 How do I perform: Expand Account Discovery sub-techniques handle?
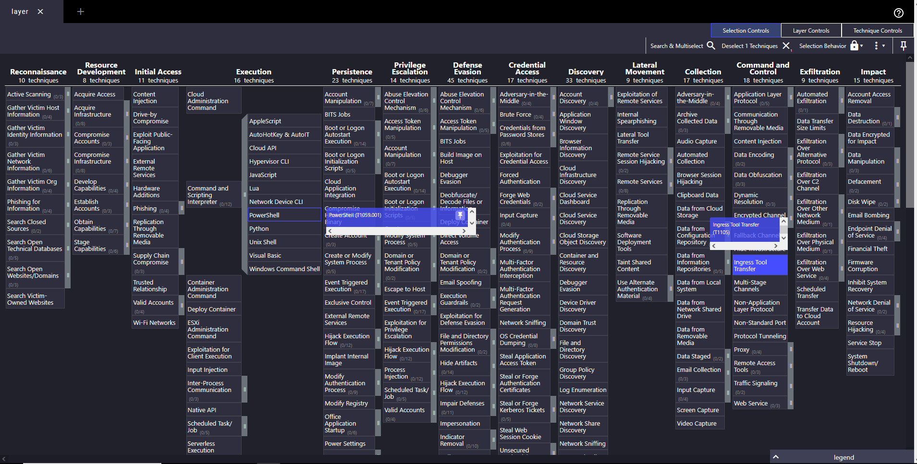pyautogui.click(x=611, y=97)
